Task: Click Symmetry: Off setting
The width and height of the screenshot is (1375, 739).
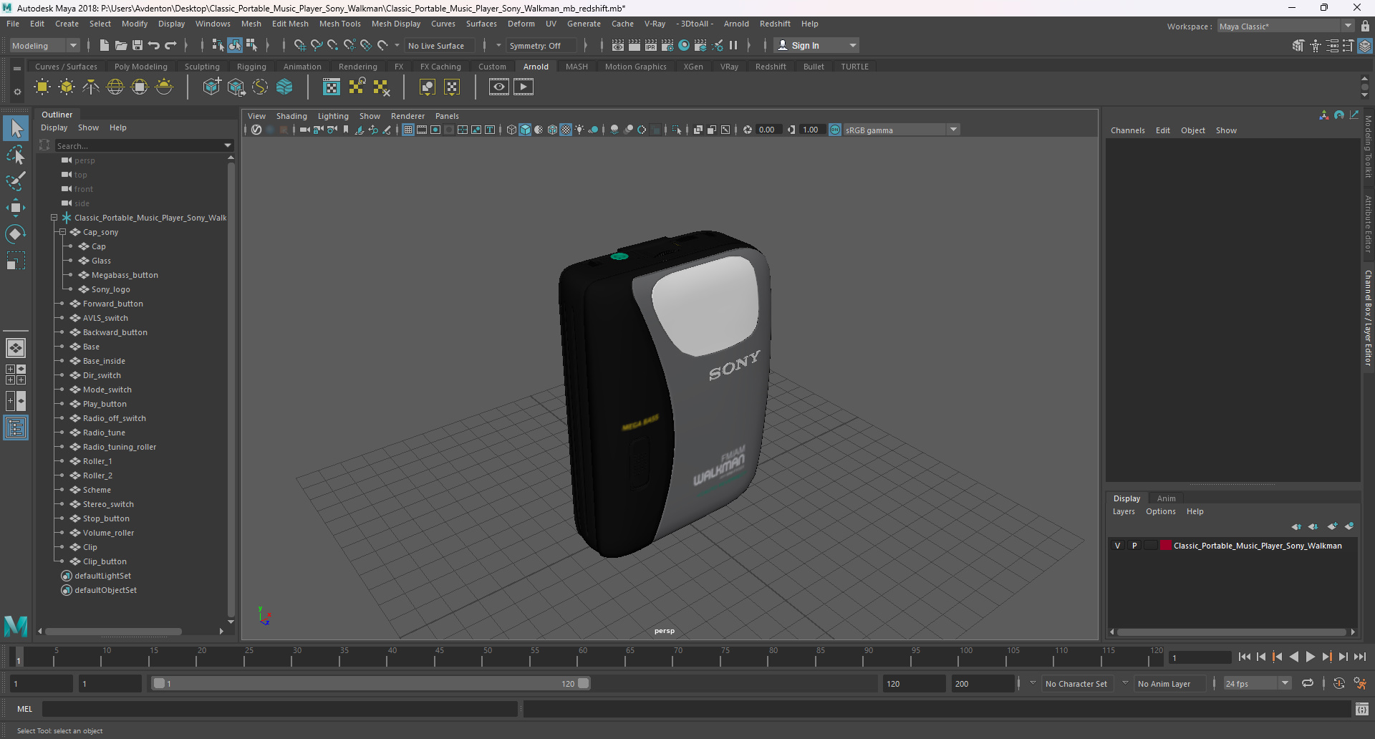Action: 541,45
